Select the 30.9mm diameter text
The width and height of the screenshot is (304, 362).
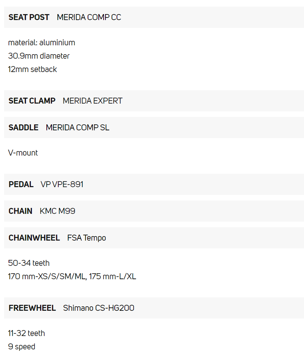pyautogui.click(x=39, y=56)
